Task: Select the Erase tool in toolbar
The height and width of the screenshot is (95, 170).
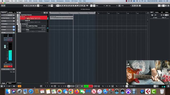Action: (65, 6)
